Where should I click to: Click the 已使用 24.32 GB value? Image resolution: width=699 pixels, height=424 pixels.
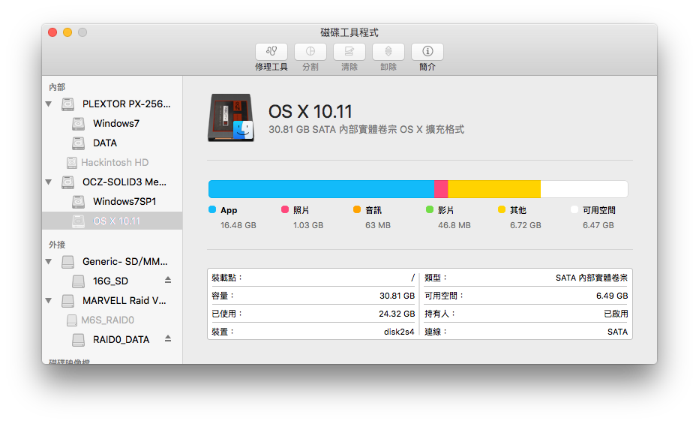point(397,314)
